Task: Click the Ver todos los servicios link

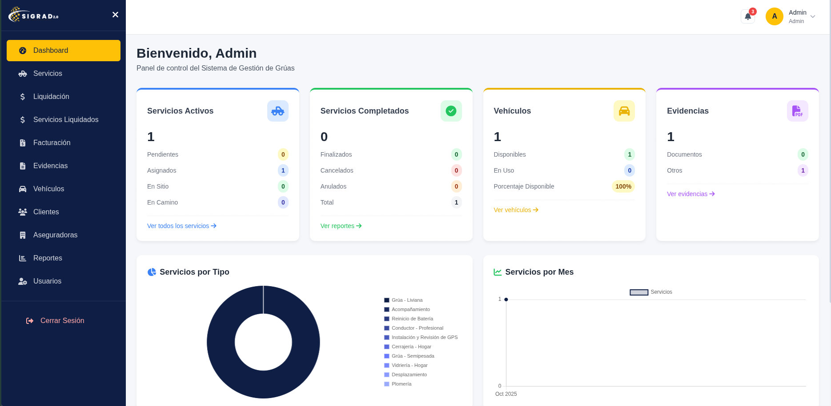Action: pyautogui.click(x=181, y=226)
